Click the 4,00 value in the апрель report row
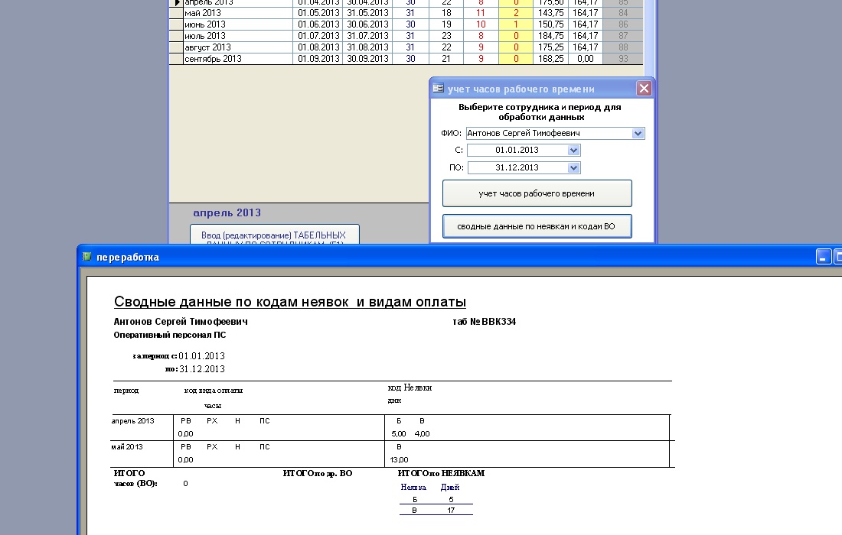 coord(422,434)
